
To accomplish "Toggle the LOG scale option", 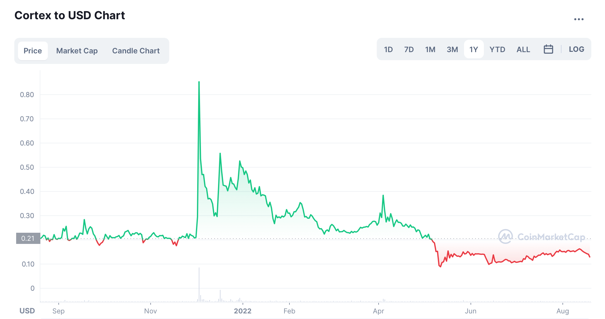I will [576, 49].
